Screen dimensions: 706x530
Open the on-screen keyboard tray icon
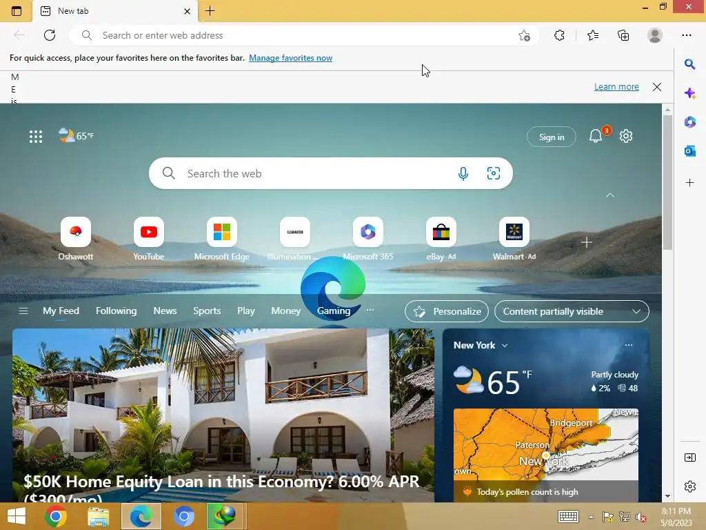point(568,516)
